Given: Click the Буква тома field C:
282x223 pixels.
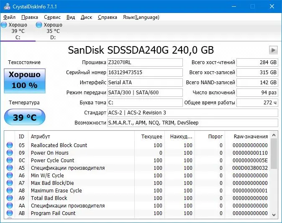Looking at the screenshot, I should point(145,103).
